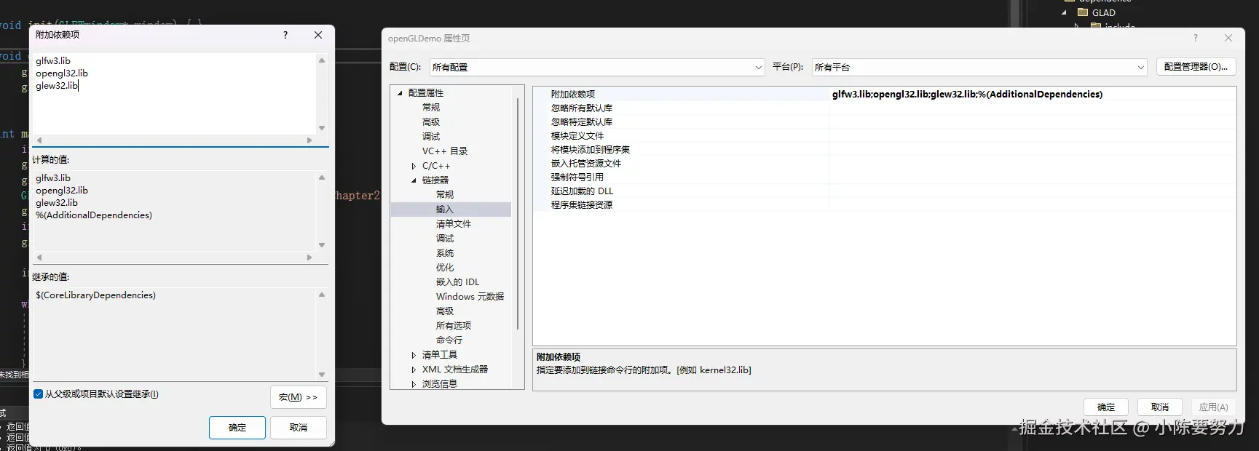1259x451 pixels.
Task: Select 高级 under 配置属性
Action: 431,122
